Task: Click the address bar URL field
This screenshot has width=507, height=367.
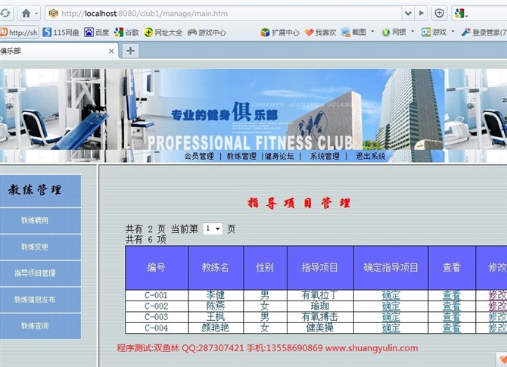Action: (223, 14)
